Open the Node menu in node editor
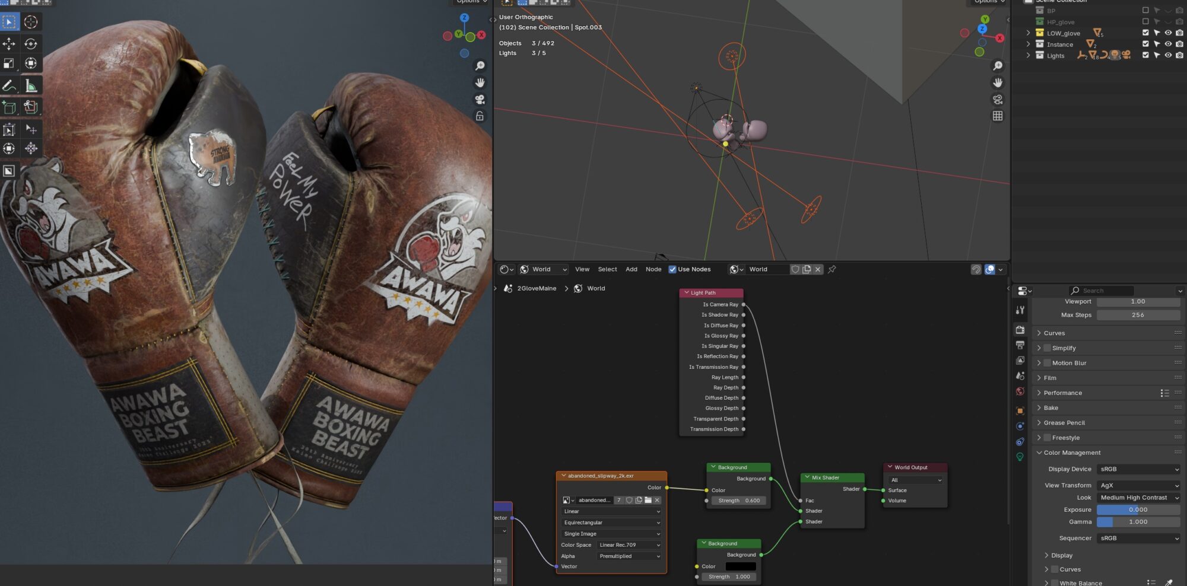Screen dimensions: 1187x586 pyautogui.click(x=653, y=269)
